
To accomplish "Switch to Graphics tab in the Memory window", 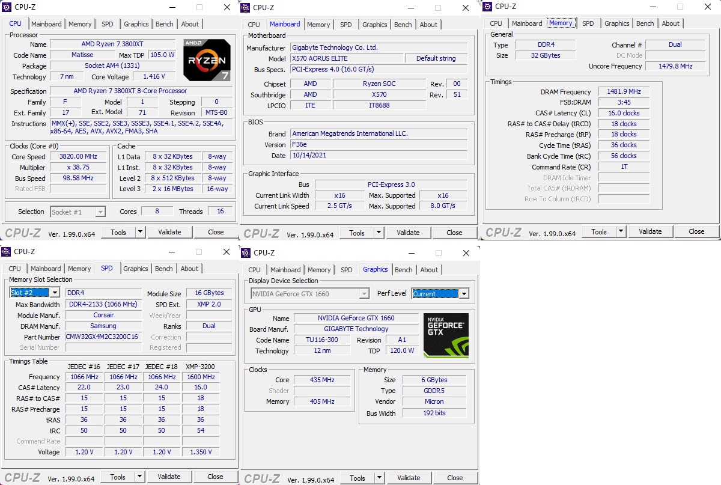I will [x=617, y=23].
